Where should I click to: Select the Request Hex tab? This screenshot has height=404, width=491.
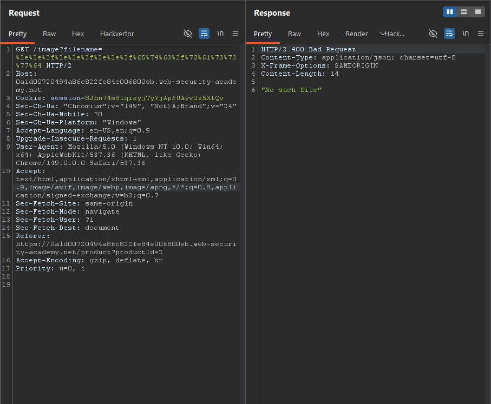78,34
